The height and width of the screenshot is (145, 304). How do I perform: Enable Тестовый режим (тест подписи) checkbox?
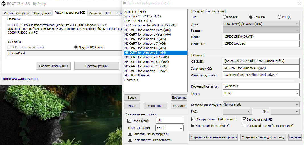click(244, 126)
